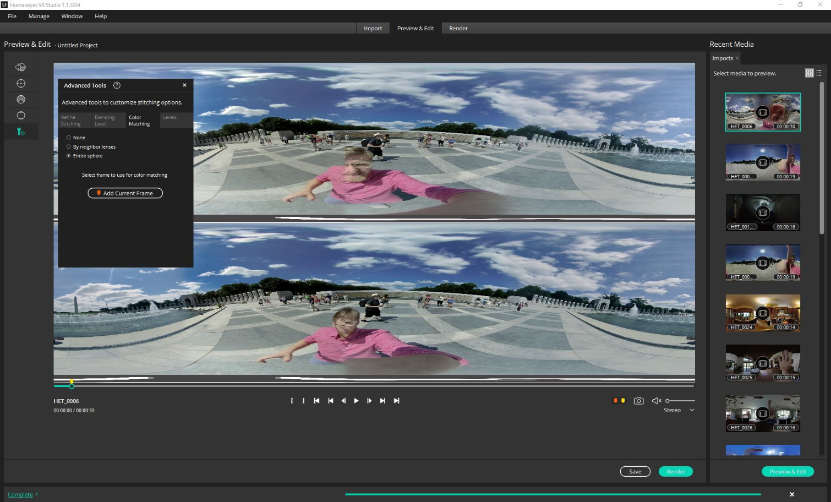This screenshot has height=502, width=831.
Task: Switch to the Render tab
Action: click(x=458, y=28)
